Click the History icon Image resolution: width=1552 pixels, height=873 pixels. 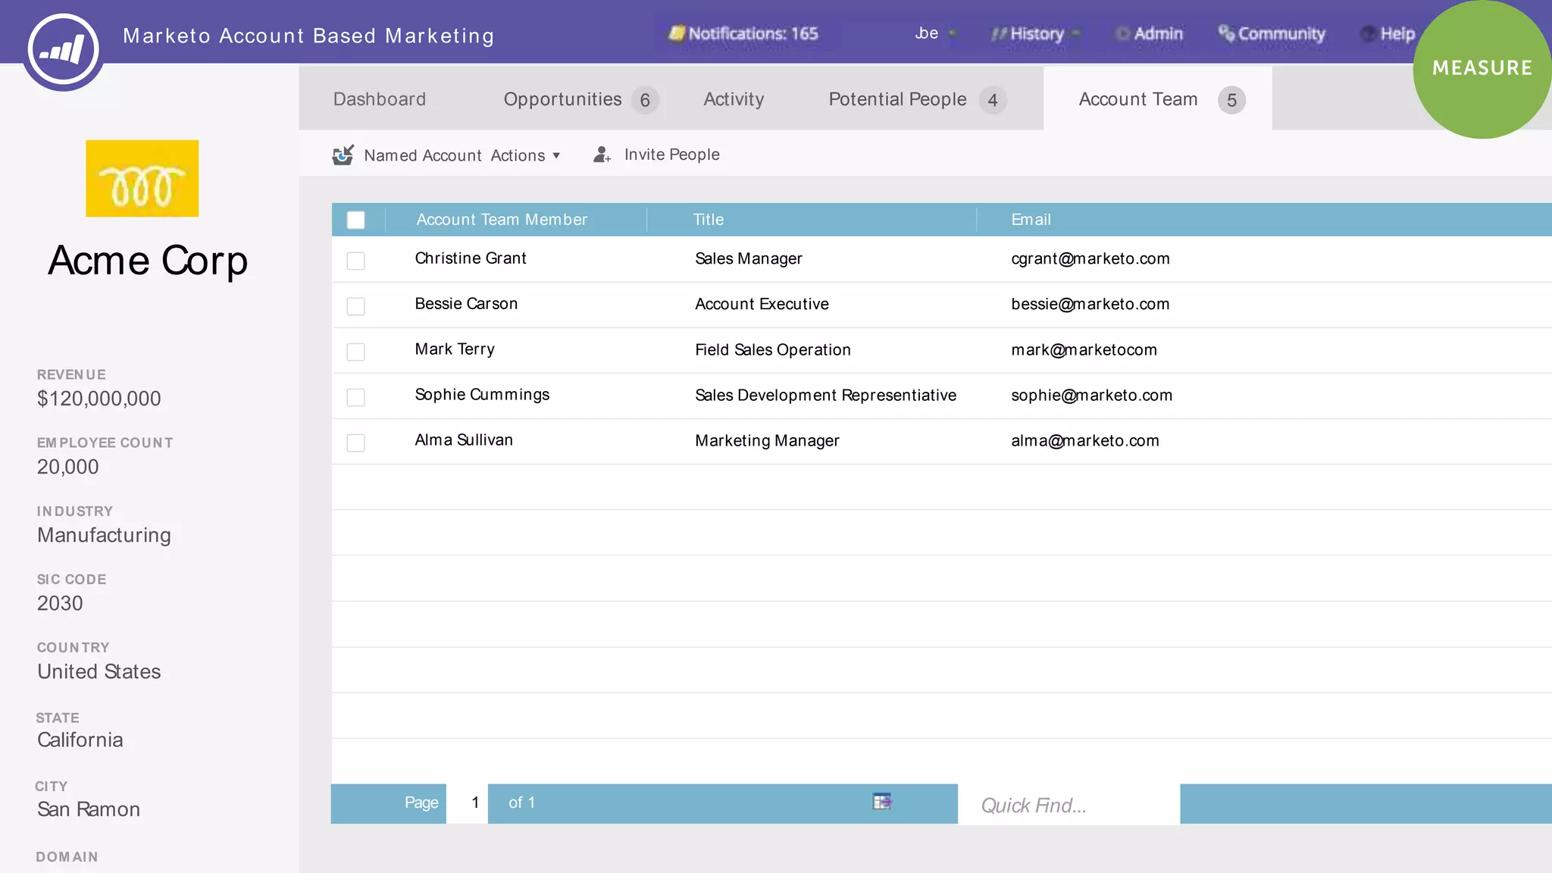[x=1000, y=33]
